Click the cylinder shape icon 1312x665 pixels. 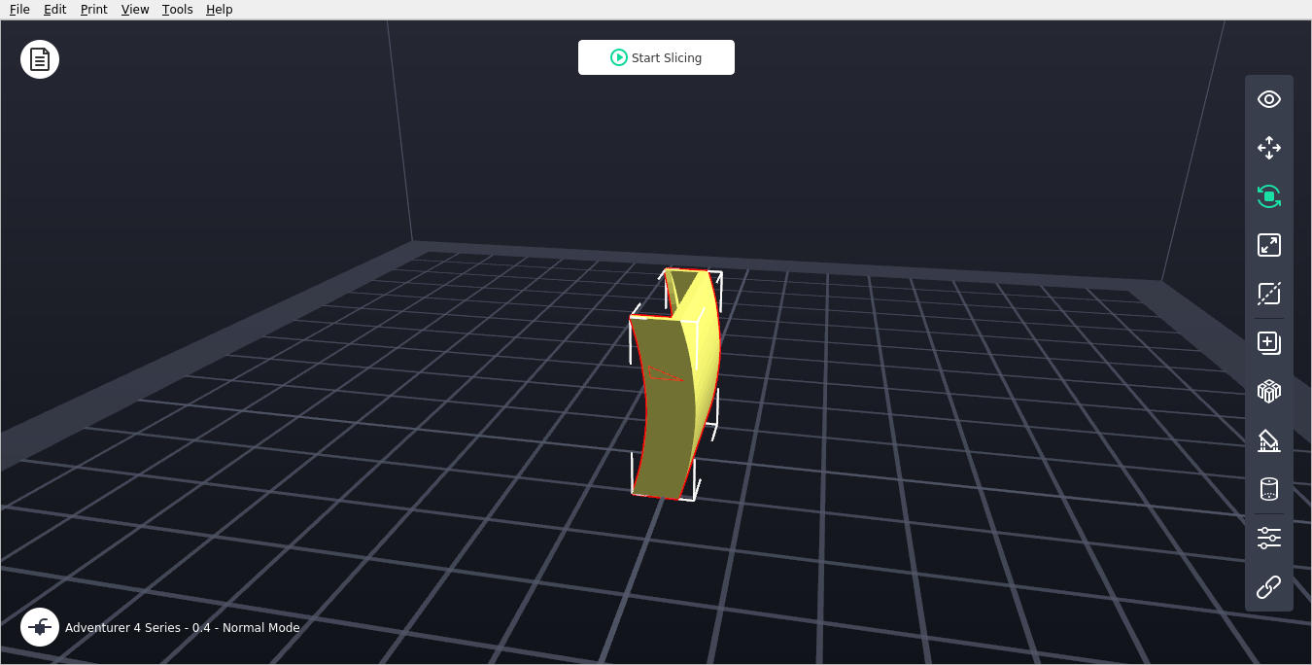(x=1268, y=489)
